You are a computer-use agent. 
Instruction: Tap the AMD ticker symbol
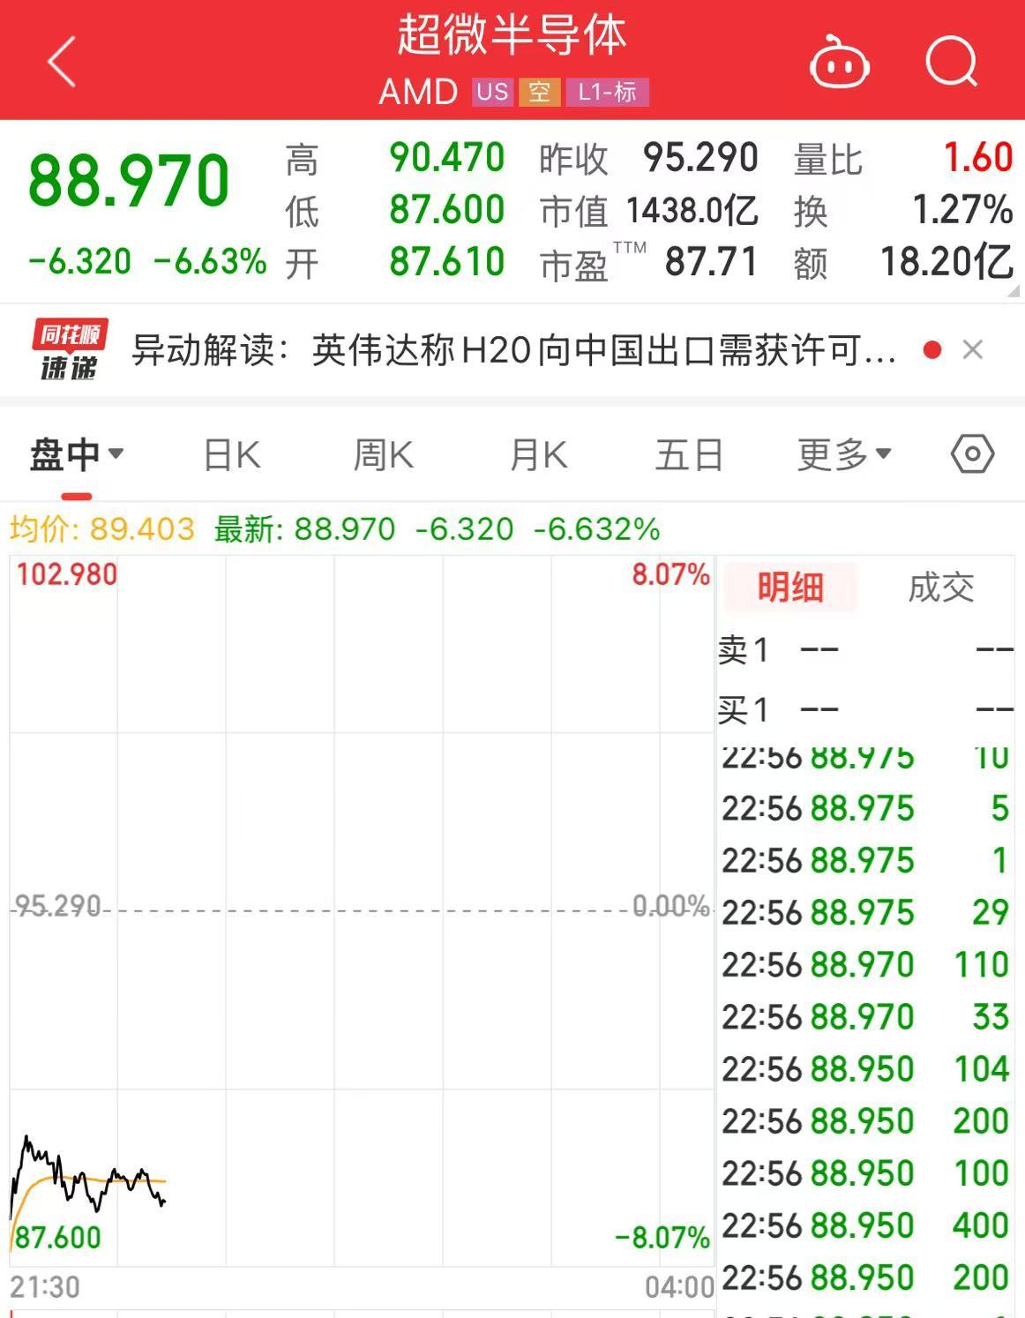tap(418, 92)
